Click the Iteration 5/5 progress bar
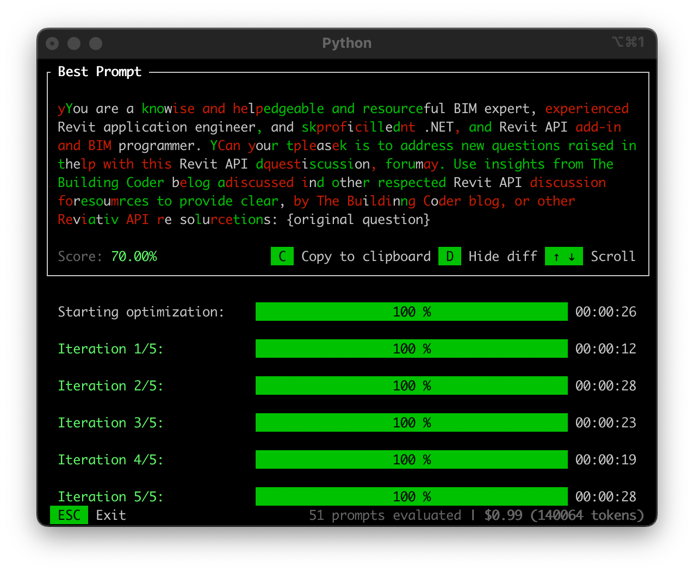This screenshot has width=694, height=572. click(x=411, y=496)
